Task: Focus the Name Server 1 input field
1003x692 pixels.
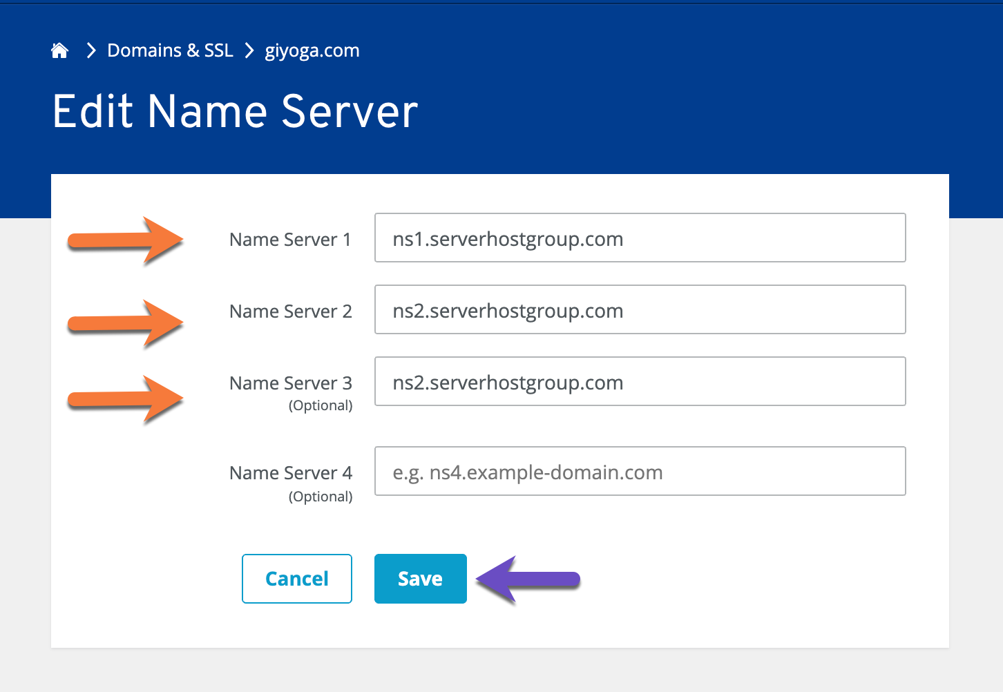Action: [640, 238]
